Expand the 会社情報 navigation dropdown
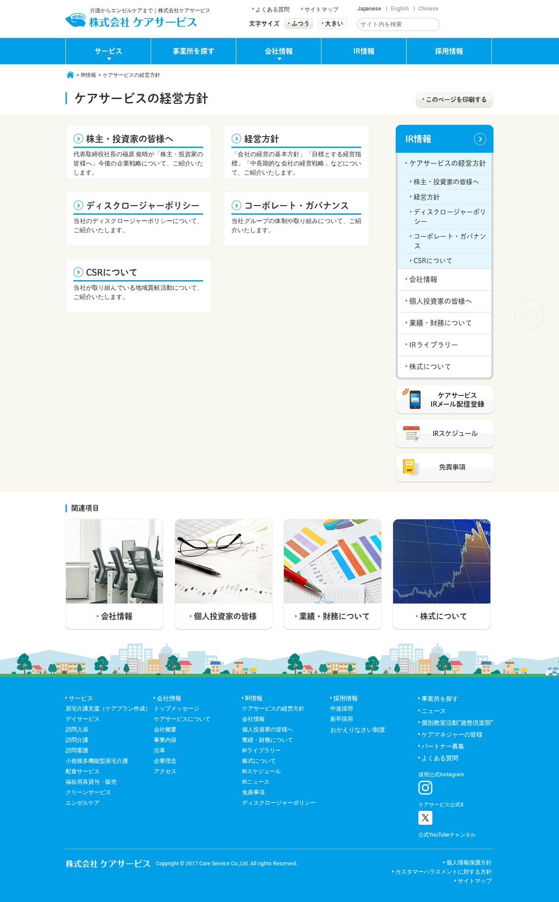Viewport: 559px width, 902px height. click(279, 51)
